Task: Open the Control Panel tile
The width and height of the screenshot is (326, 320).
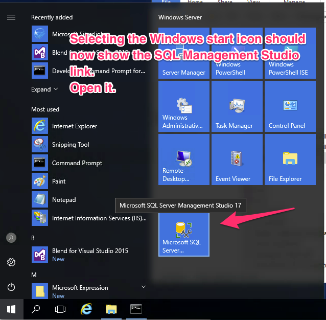Action: pos(290,106)
